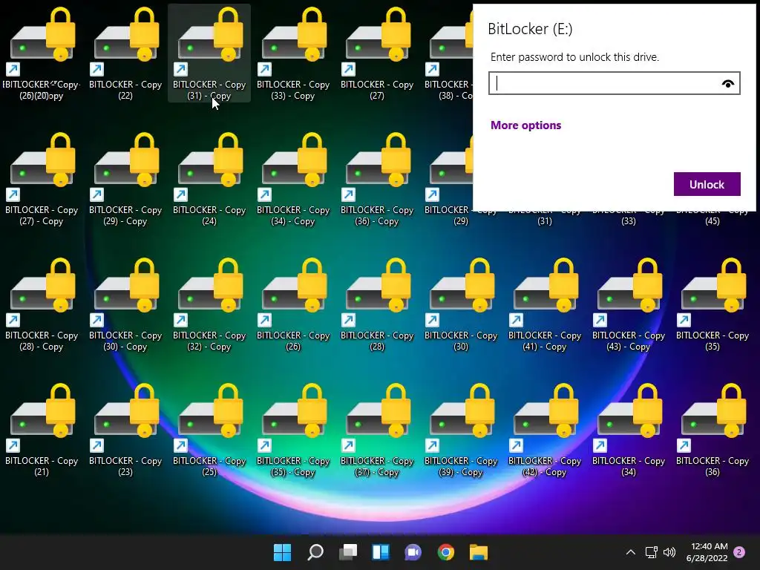
Task: Select BITLOCKER - Copy (43) - Copy shortcut
Action: coord(629,304)
